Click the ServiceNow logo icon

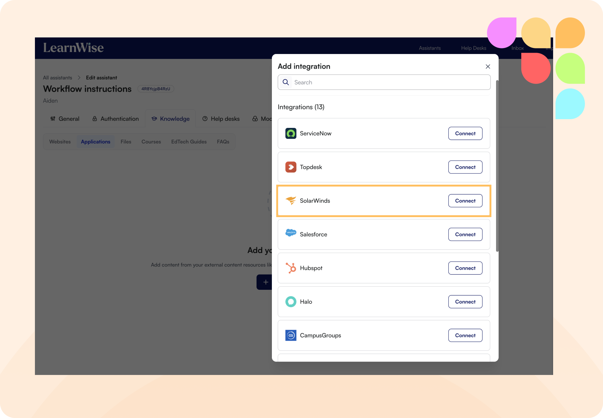[x=291, y=134]
